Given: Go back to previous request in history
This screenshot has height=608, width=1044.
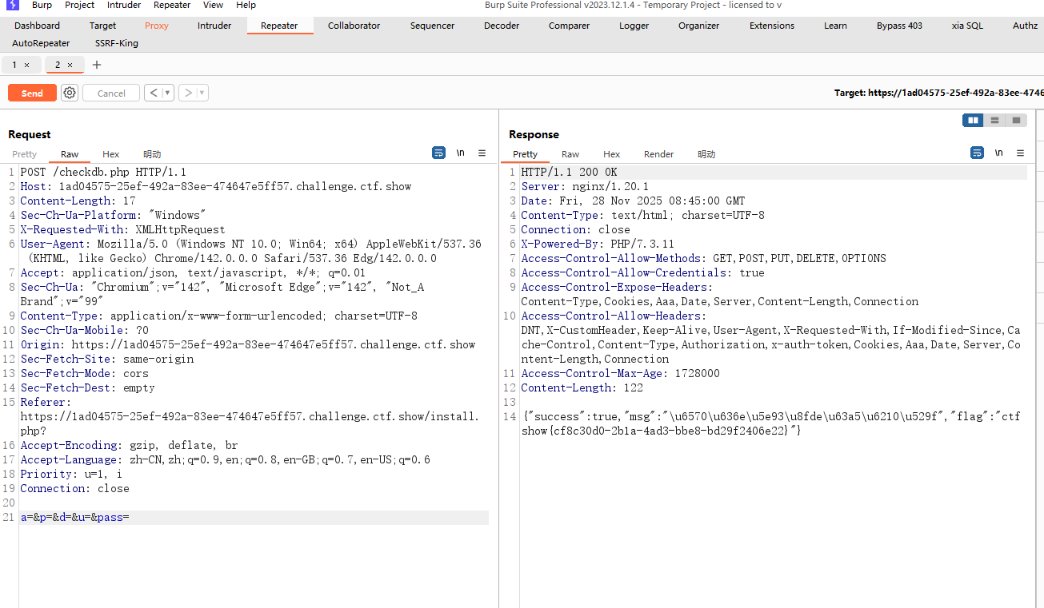Looking at the screenshot, I should pyautogui.click(x=153, y=93).
